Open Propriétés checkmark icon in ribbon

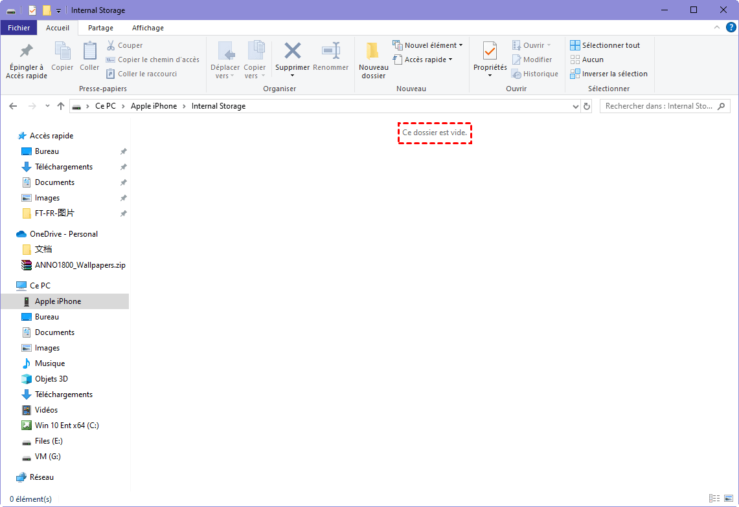coord(490,52)
